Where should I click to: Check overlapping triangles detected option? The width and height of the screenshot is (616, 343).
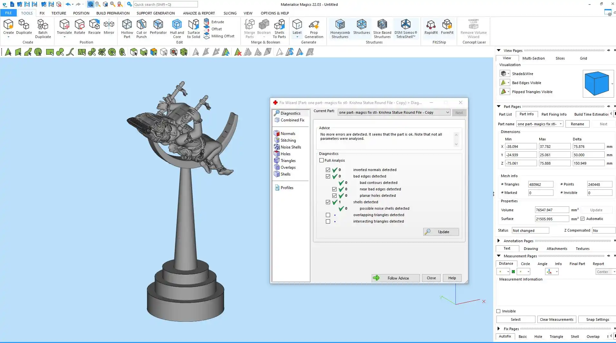[x=328, y=215]
